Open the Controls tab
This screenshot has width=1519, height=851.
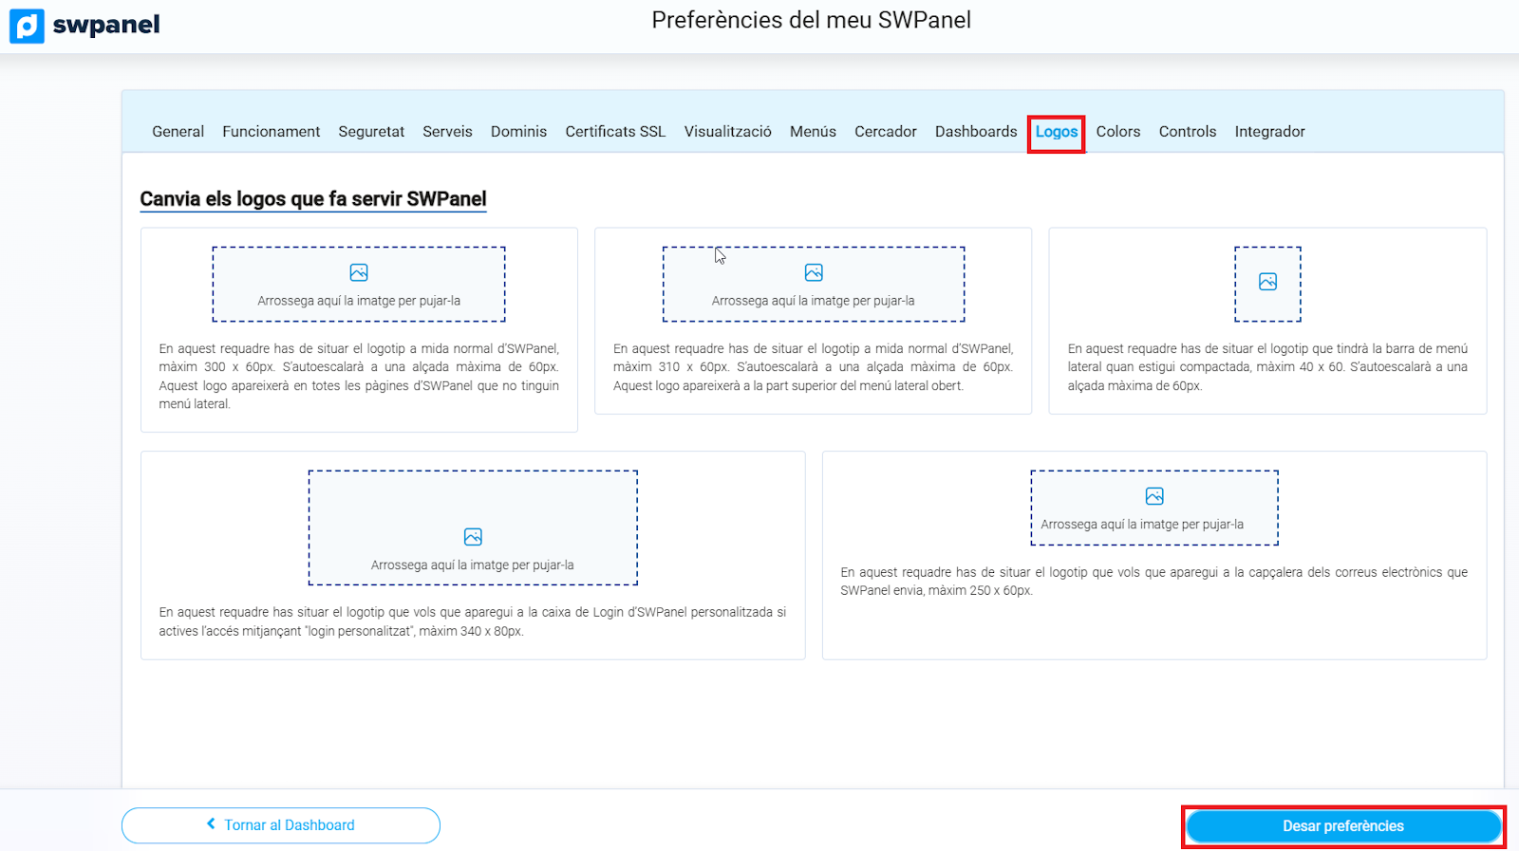coord(1187,132)
